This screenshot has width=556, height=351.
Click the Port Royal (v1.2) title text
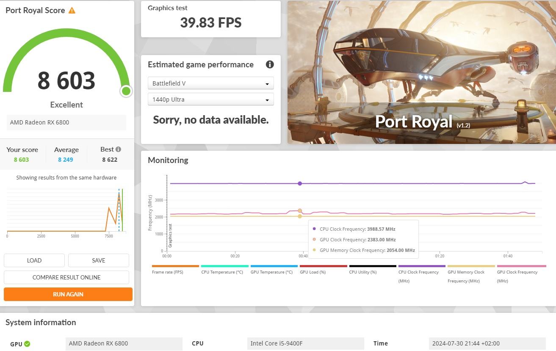(423, 122)
